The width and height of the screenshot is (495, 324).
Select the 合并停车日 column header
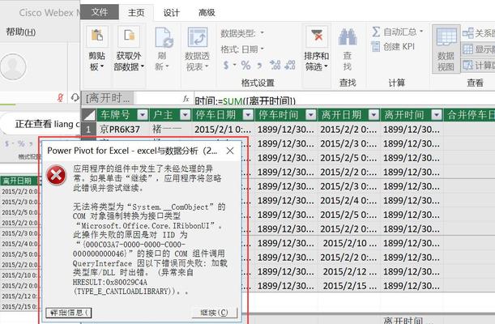click(x=469, y=115)
